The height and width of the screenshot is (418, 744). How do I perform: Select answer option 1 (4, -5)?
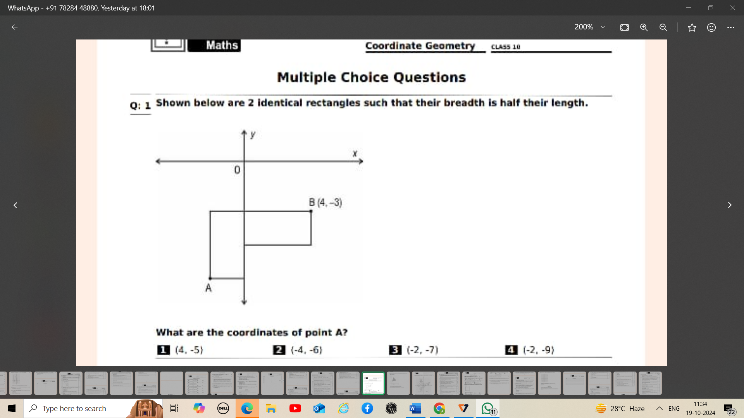coord(181,349)
